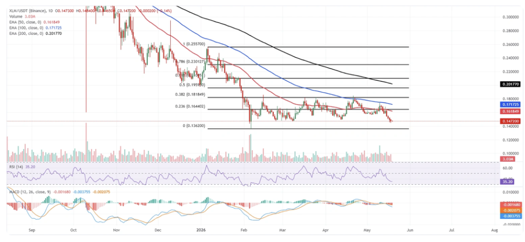Click the 0.010000 MACD scale label
This screenshot has width=525, height=242.
511,192
